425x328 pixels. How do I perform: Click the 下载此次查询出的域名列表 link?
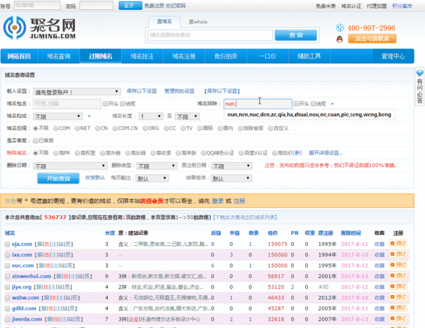[245, 217]
